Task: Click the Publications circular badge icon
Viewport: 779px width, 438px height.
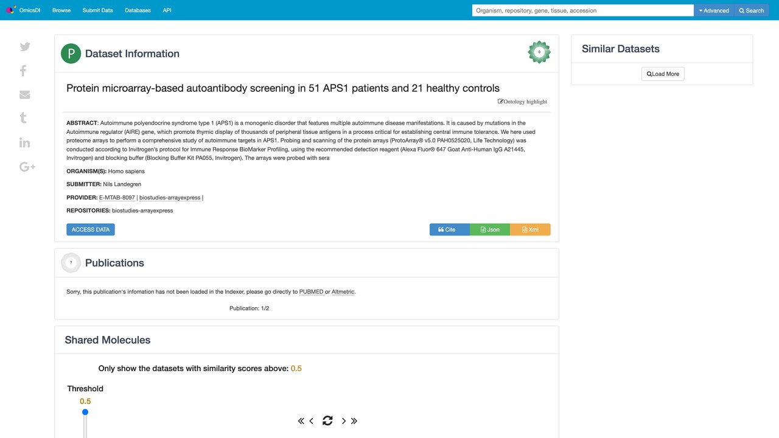Action: 71,263
